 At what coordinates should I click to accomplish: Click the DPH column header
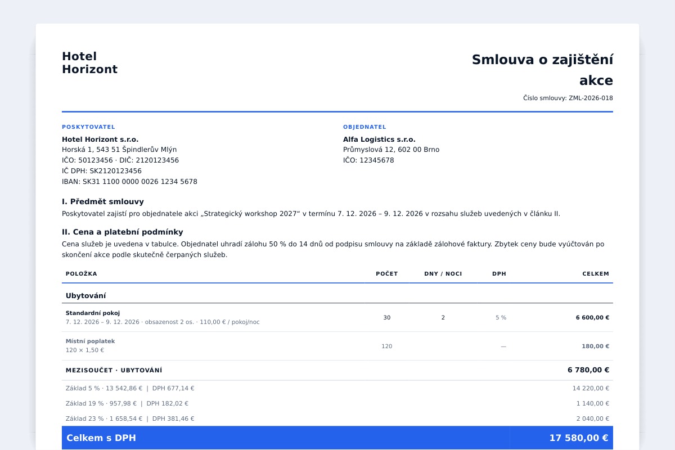point(499,274)
